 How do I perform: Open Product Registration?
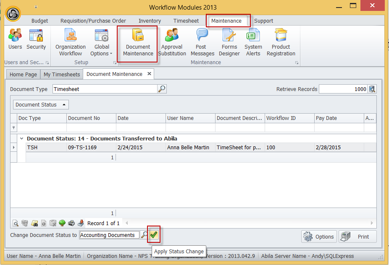point(281,43)
